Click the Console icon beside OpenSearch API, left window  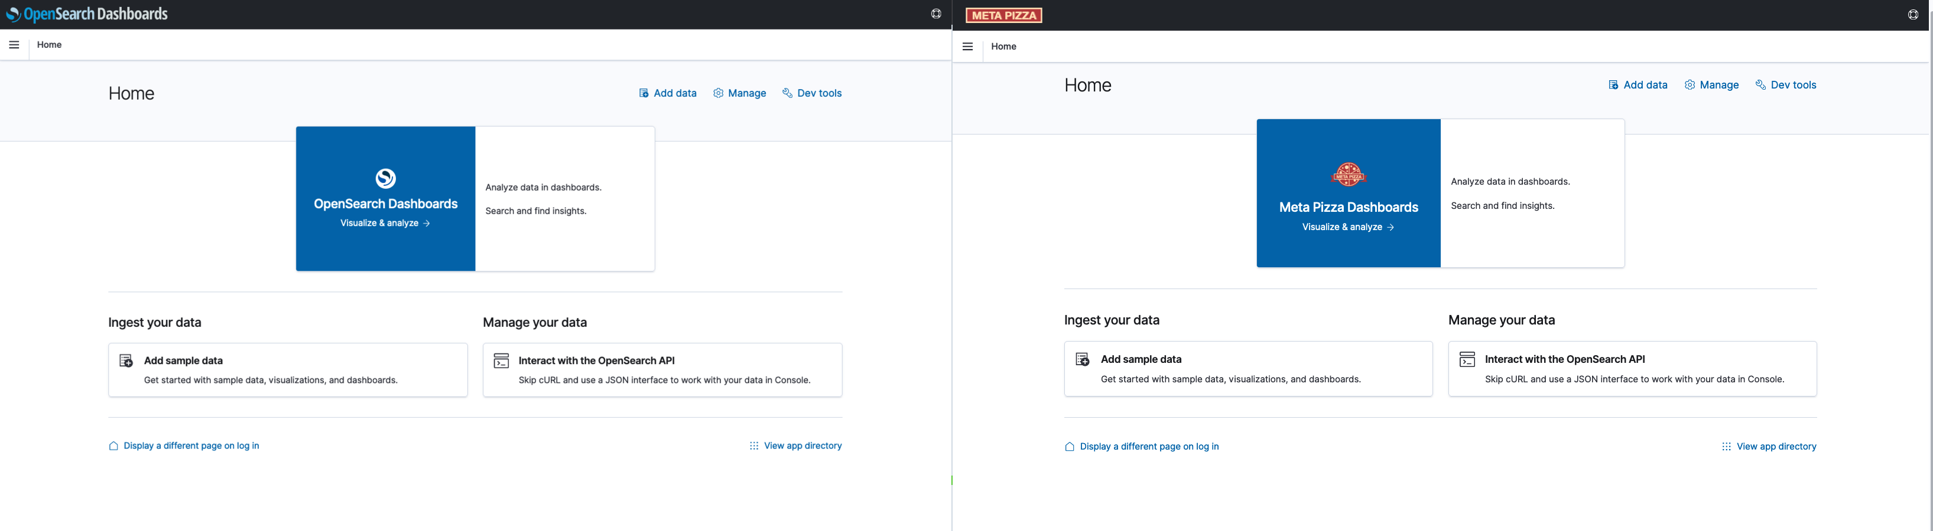tap(501, 361)
